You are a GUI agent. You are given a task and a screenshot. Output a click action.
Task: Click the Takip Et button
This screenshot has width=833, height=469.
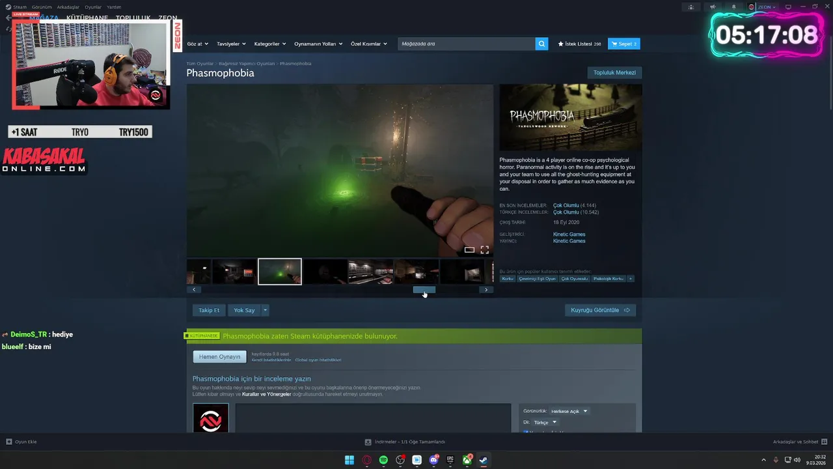[x=209, y=310]
